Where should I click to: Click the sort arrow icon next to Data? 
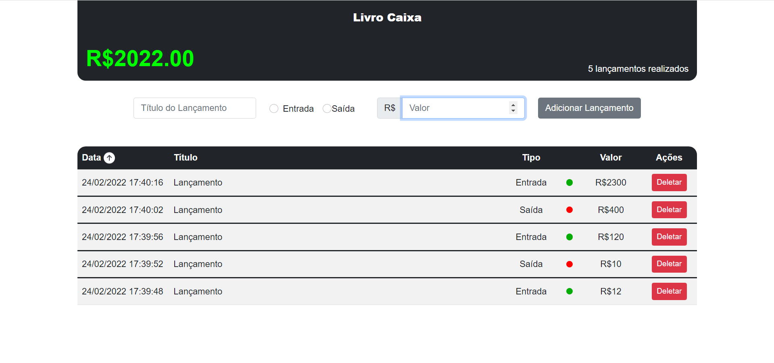[109, 158]
